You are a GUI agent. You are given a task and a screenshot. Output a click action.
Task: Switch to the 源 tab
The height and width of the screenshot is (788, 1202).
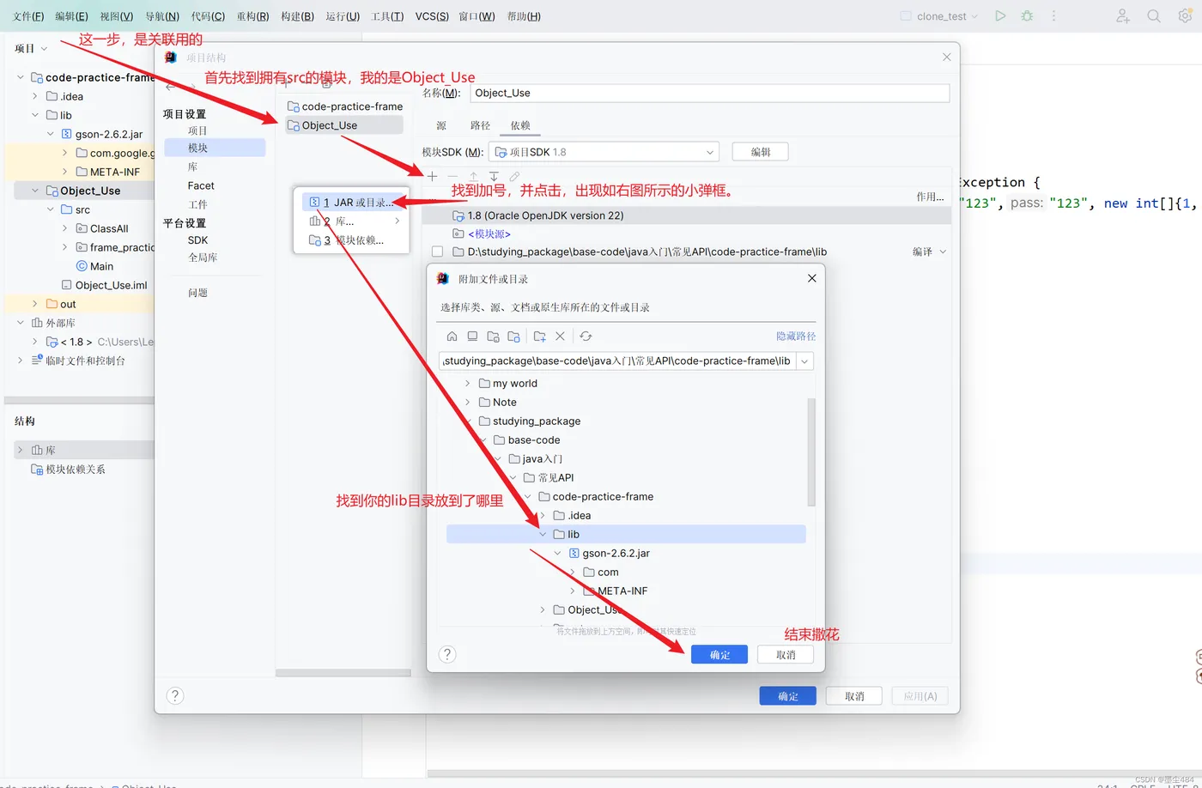pos(441,125)
